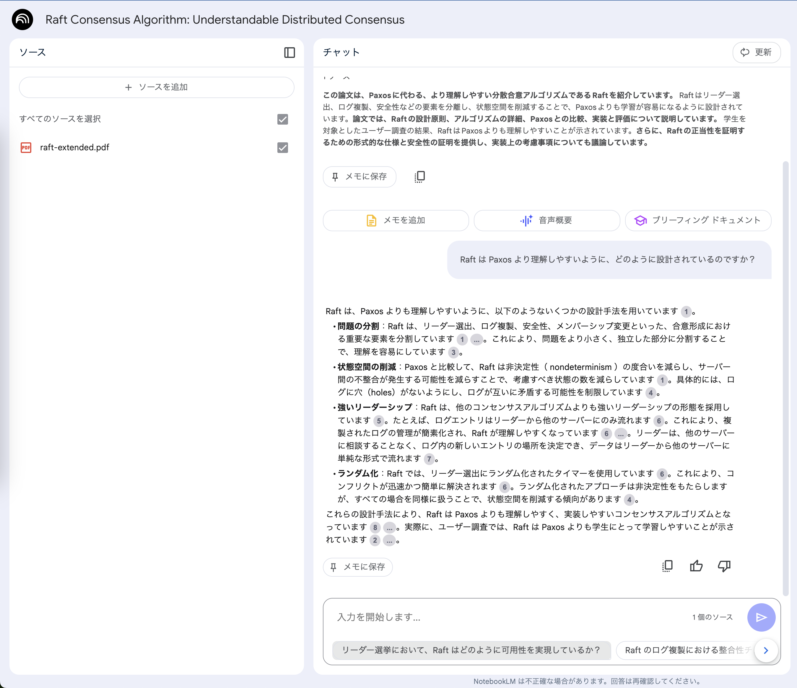Click the チャット panel heading

[x=341, y=52]
